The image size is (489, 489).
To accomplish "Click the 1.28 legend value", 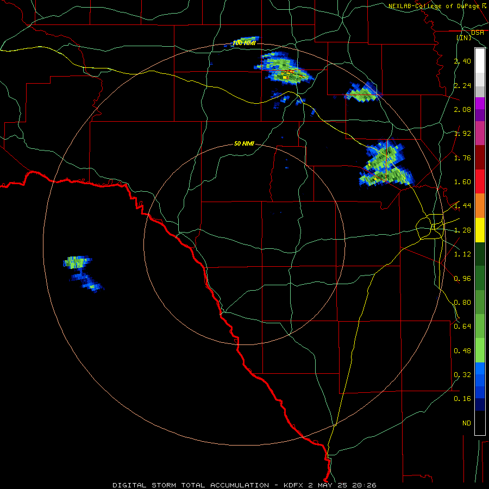I will coord(462,230).
